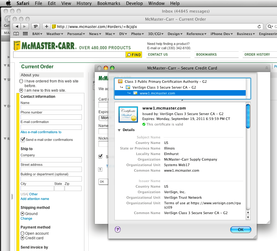Click the scroll down arrow in certificate details
The height and width of the screenshot is (251, 277).
(248, 217)
